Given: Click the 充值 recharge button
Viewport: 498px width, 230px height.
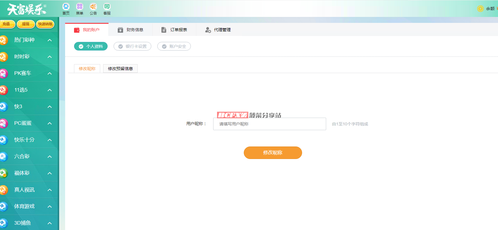Looking at the screenshot, I should (7, 24).
